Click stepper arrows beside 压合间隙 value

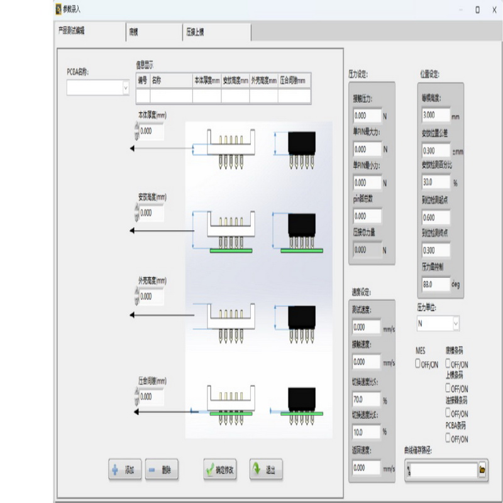(x=136, y=397)
